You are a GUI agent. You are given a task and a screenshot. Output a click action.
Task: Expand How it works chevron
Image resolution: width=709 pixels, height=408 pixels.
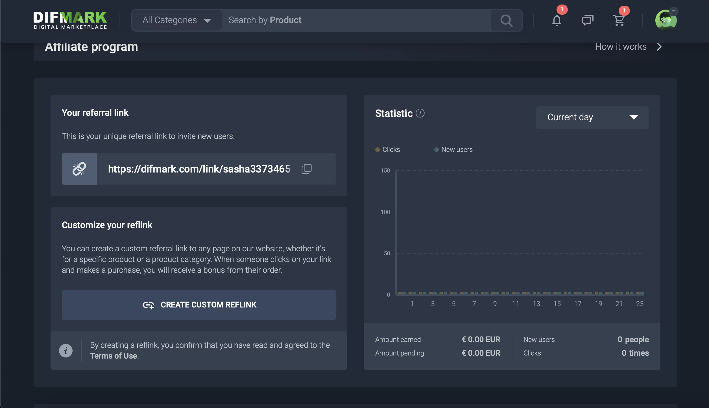point(659,47)
